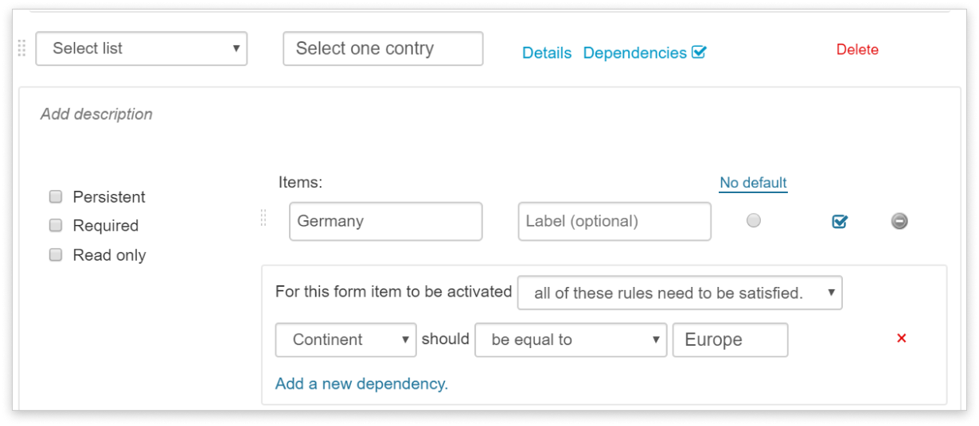Image resolution: width=979 pixels, height=426 pixels.
Task: Click the Europe value text field
Action: tap(731, 339)
